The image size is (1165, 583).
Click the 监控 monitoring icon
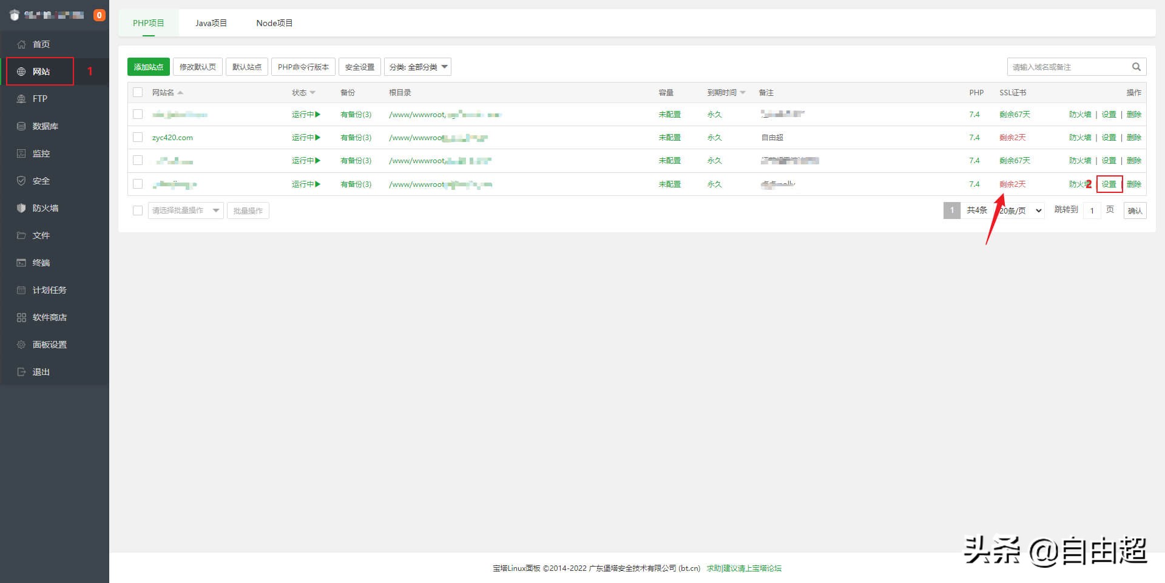21,153
